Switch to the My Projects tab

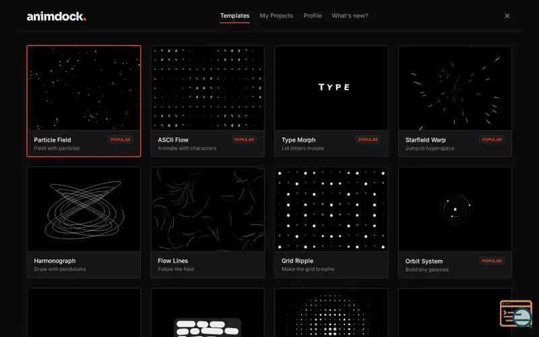pos(276,16)
